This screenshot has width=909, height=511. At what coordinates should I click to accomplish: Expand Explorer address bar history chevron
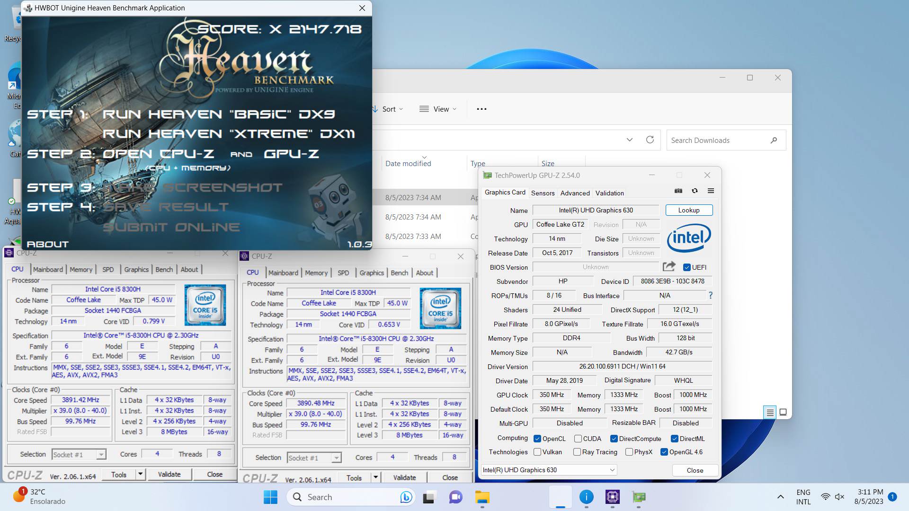[x=629, y=140]
